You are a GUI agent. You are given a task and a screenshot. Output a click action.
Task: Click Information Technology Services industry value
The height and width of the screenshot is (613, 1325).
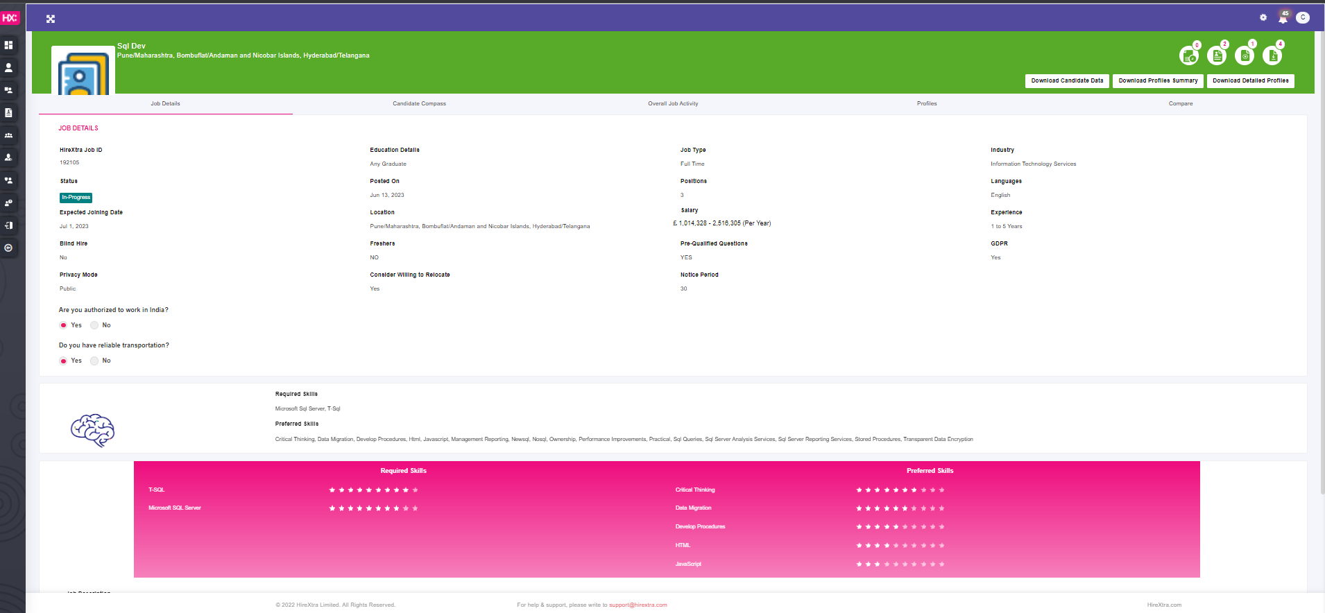click(x=1034, y=164)
